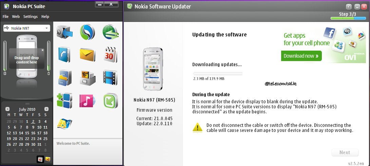Click the '2.3 MB of 139.9 MB' text
This screenshot has width=370, height=166.
209,79
